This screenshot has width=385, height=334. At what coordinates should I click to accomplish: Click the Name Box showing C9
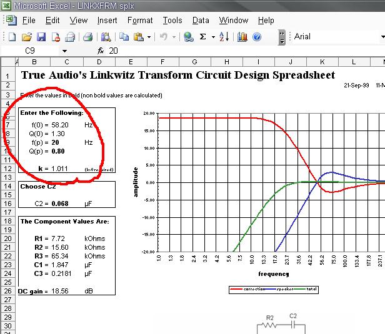[30, 51]
